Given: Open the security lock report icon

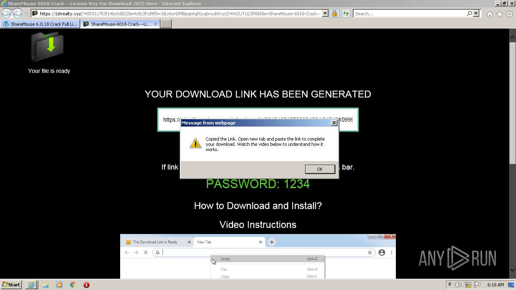Looking at the screenshot, I should click(x=334, y=13).
